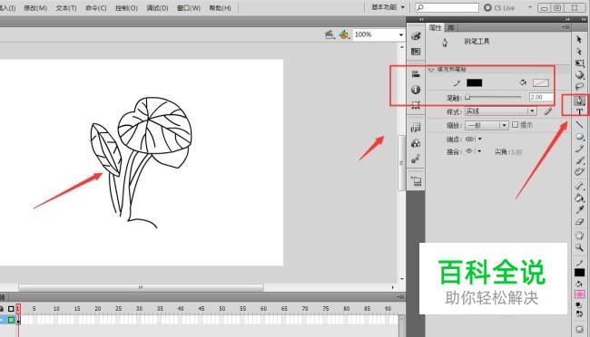This screenshot has height=337, width=590.
Task: Toggle the 提示 hinting checkbox
Action: 516,124
